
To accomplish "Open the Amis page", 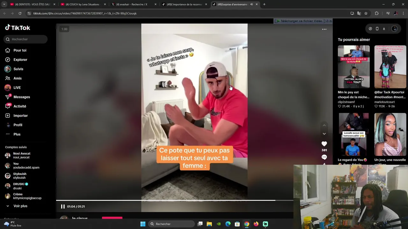I will pos(17,78).
